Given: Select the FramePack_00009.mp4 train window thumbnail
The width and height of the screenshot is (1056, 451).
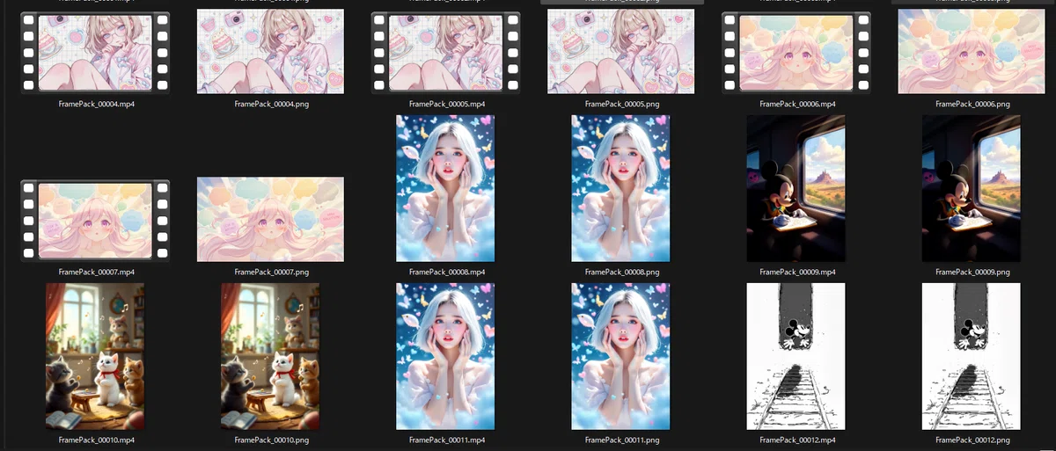Looking at the screenshot, I should click(796, 188).
